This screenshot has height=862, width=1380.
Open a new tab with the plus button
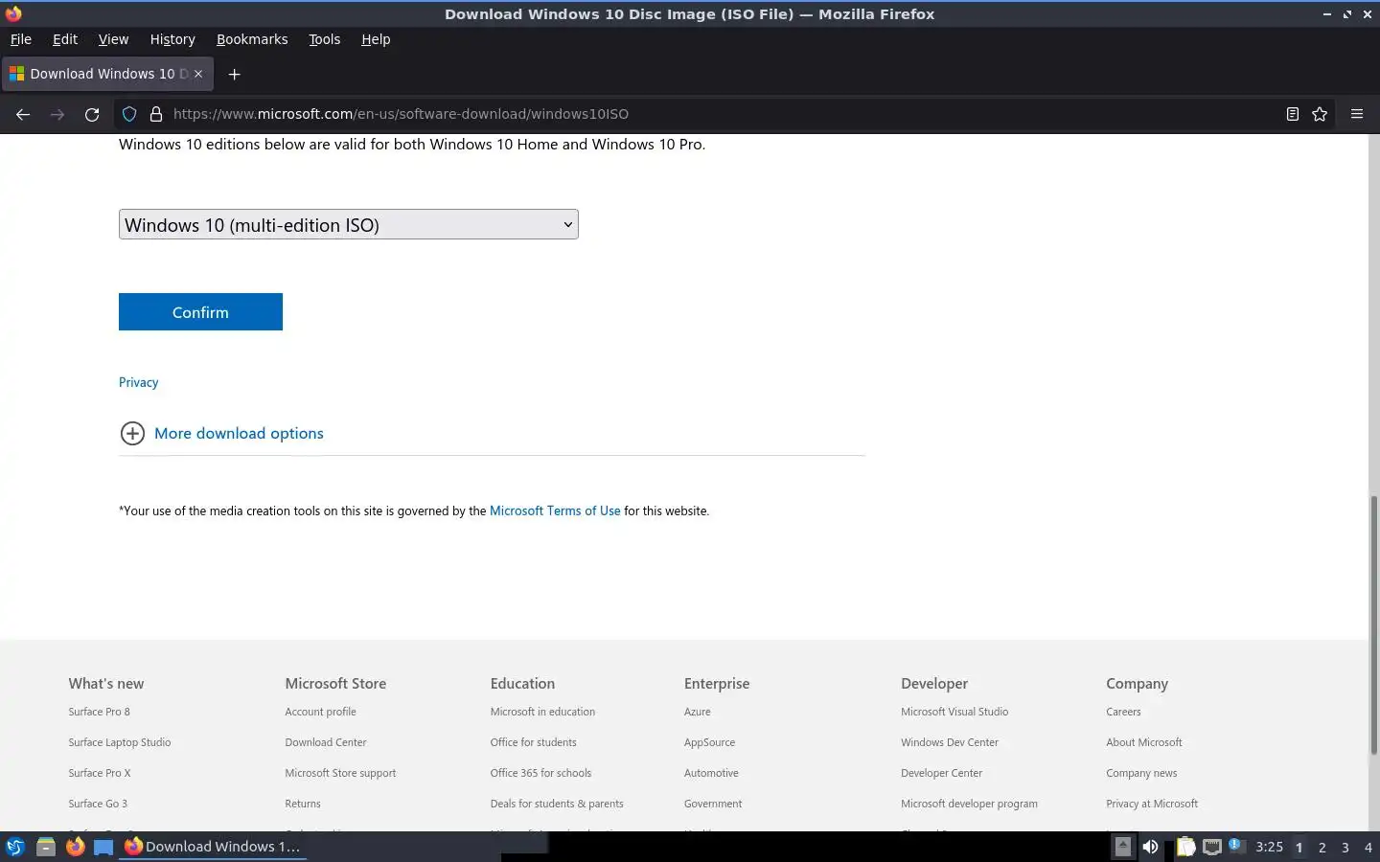[x=234, y=74]
